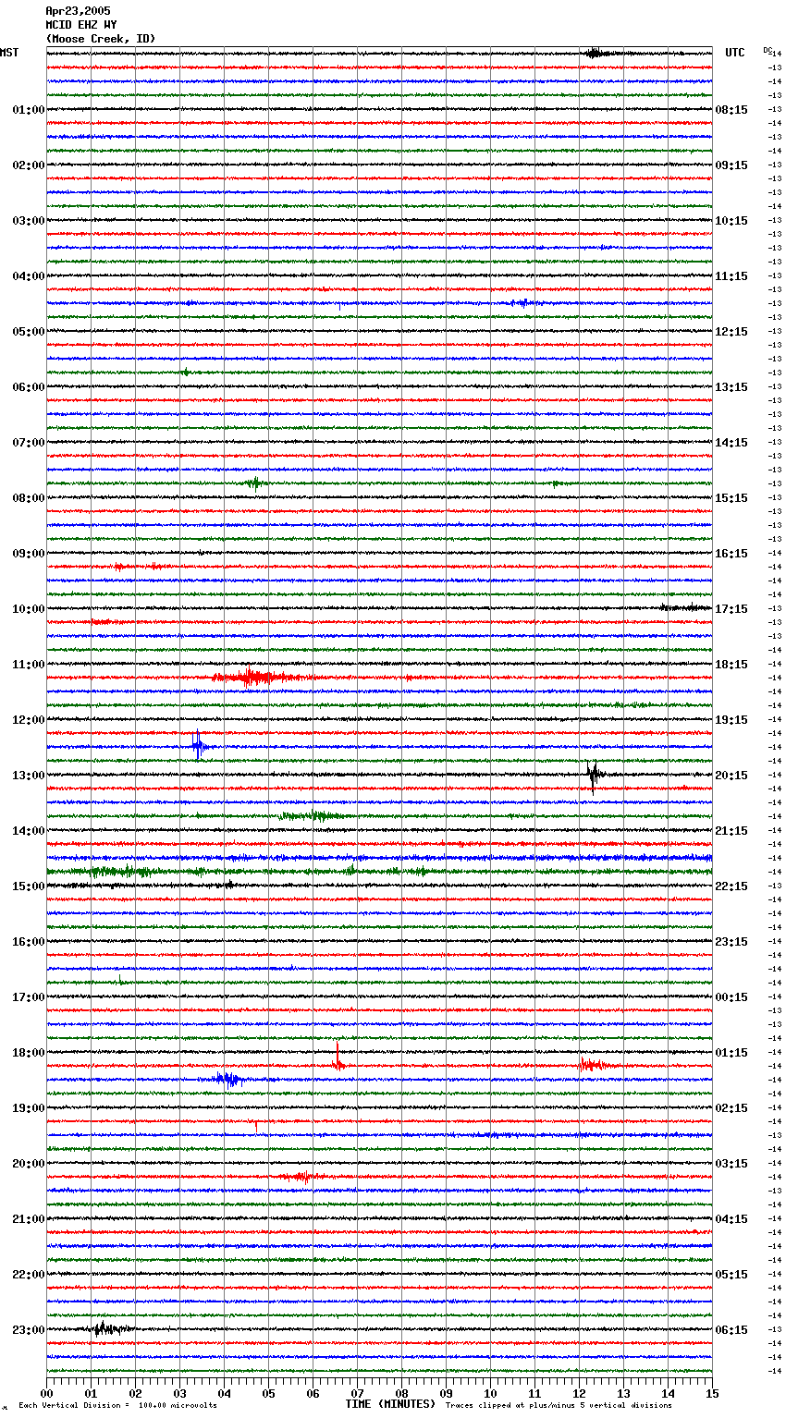Screen dimensions: 786x1418
Task: Click the 05:15 UTC time label
Action: [x=731, y=1275]
